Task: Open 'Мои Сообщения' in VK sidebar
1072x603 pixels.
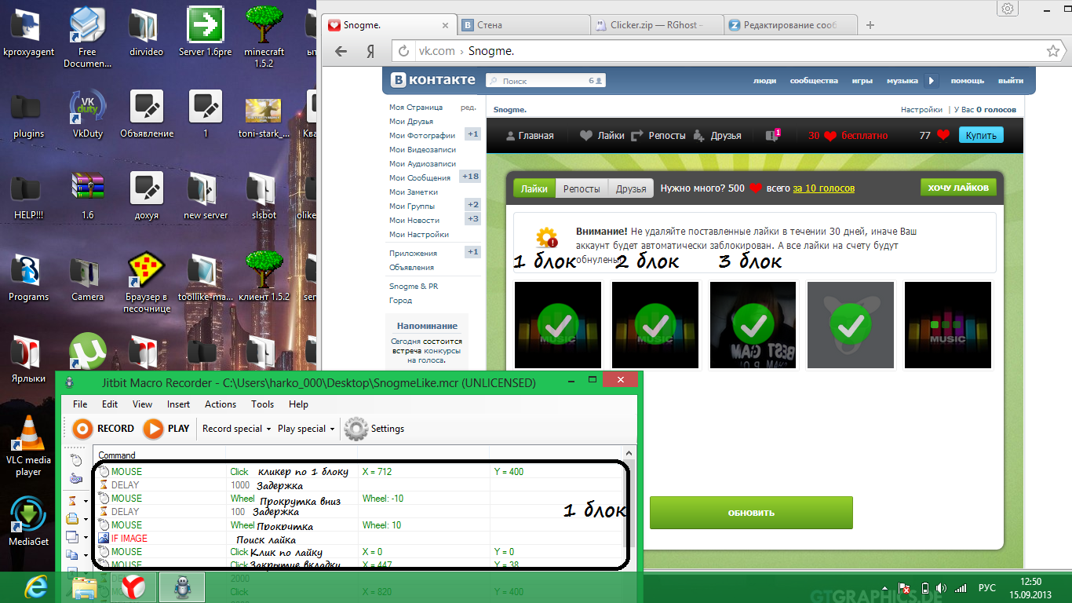Action: pos(420,178)
